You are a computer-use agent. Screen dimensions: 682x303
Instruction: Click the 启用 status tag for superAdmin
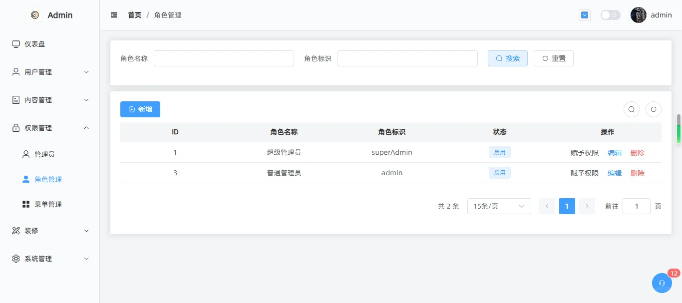(x=499, y=152)
